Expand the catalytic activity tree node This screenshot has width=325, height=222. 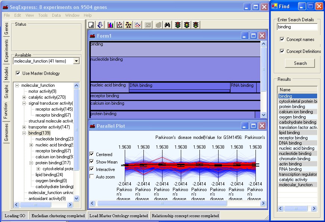[24, 97]
